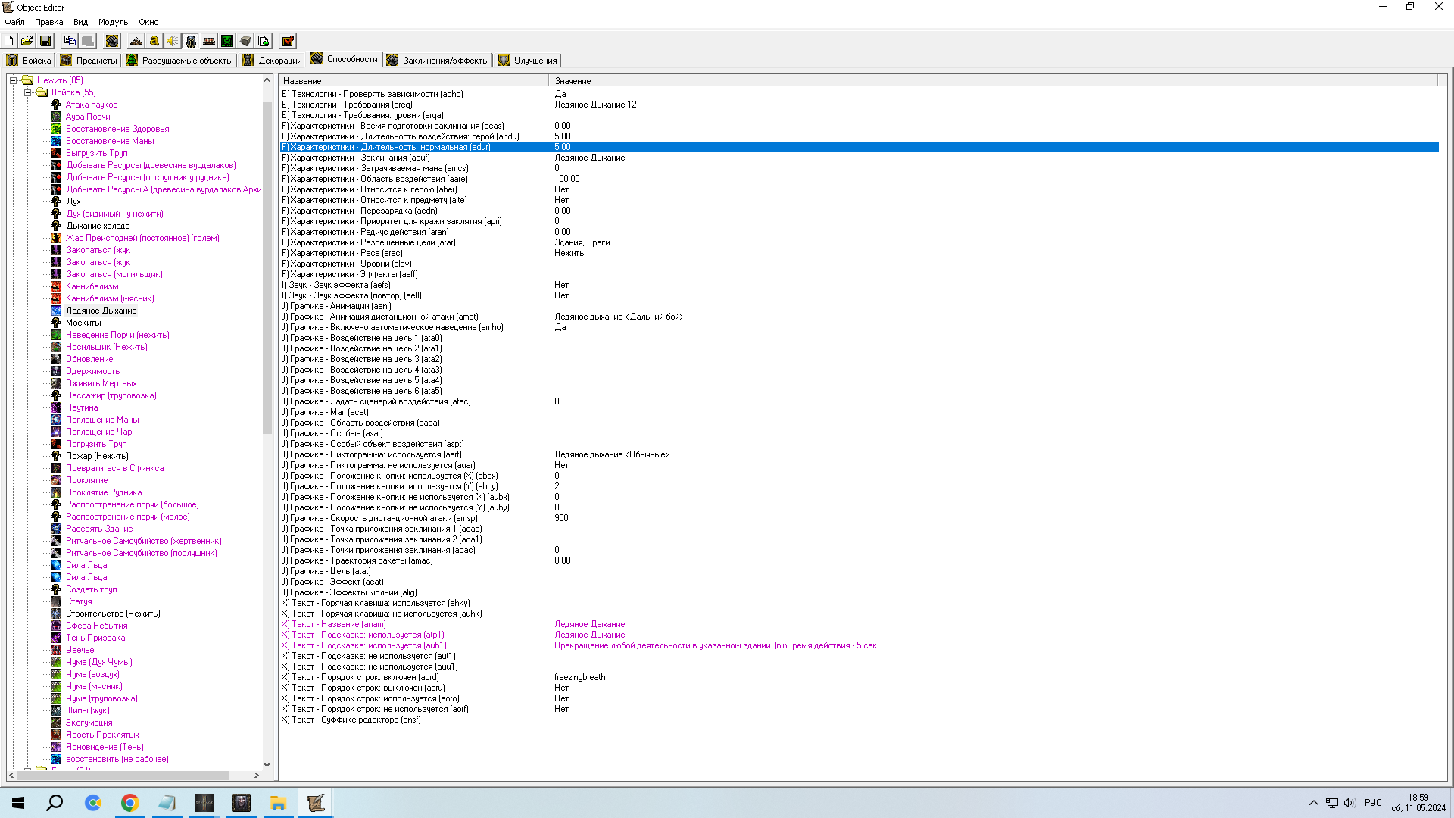This screenshot has height=818, width=1454.
Task: Select the Область воздействия (aare) row
Action: tap(379, 179)
